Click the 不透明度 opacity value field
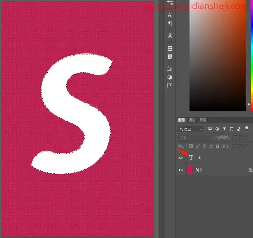Image resolution: width=253 pixels, height=238 pixels. click(x=237, y=137)
